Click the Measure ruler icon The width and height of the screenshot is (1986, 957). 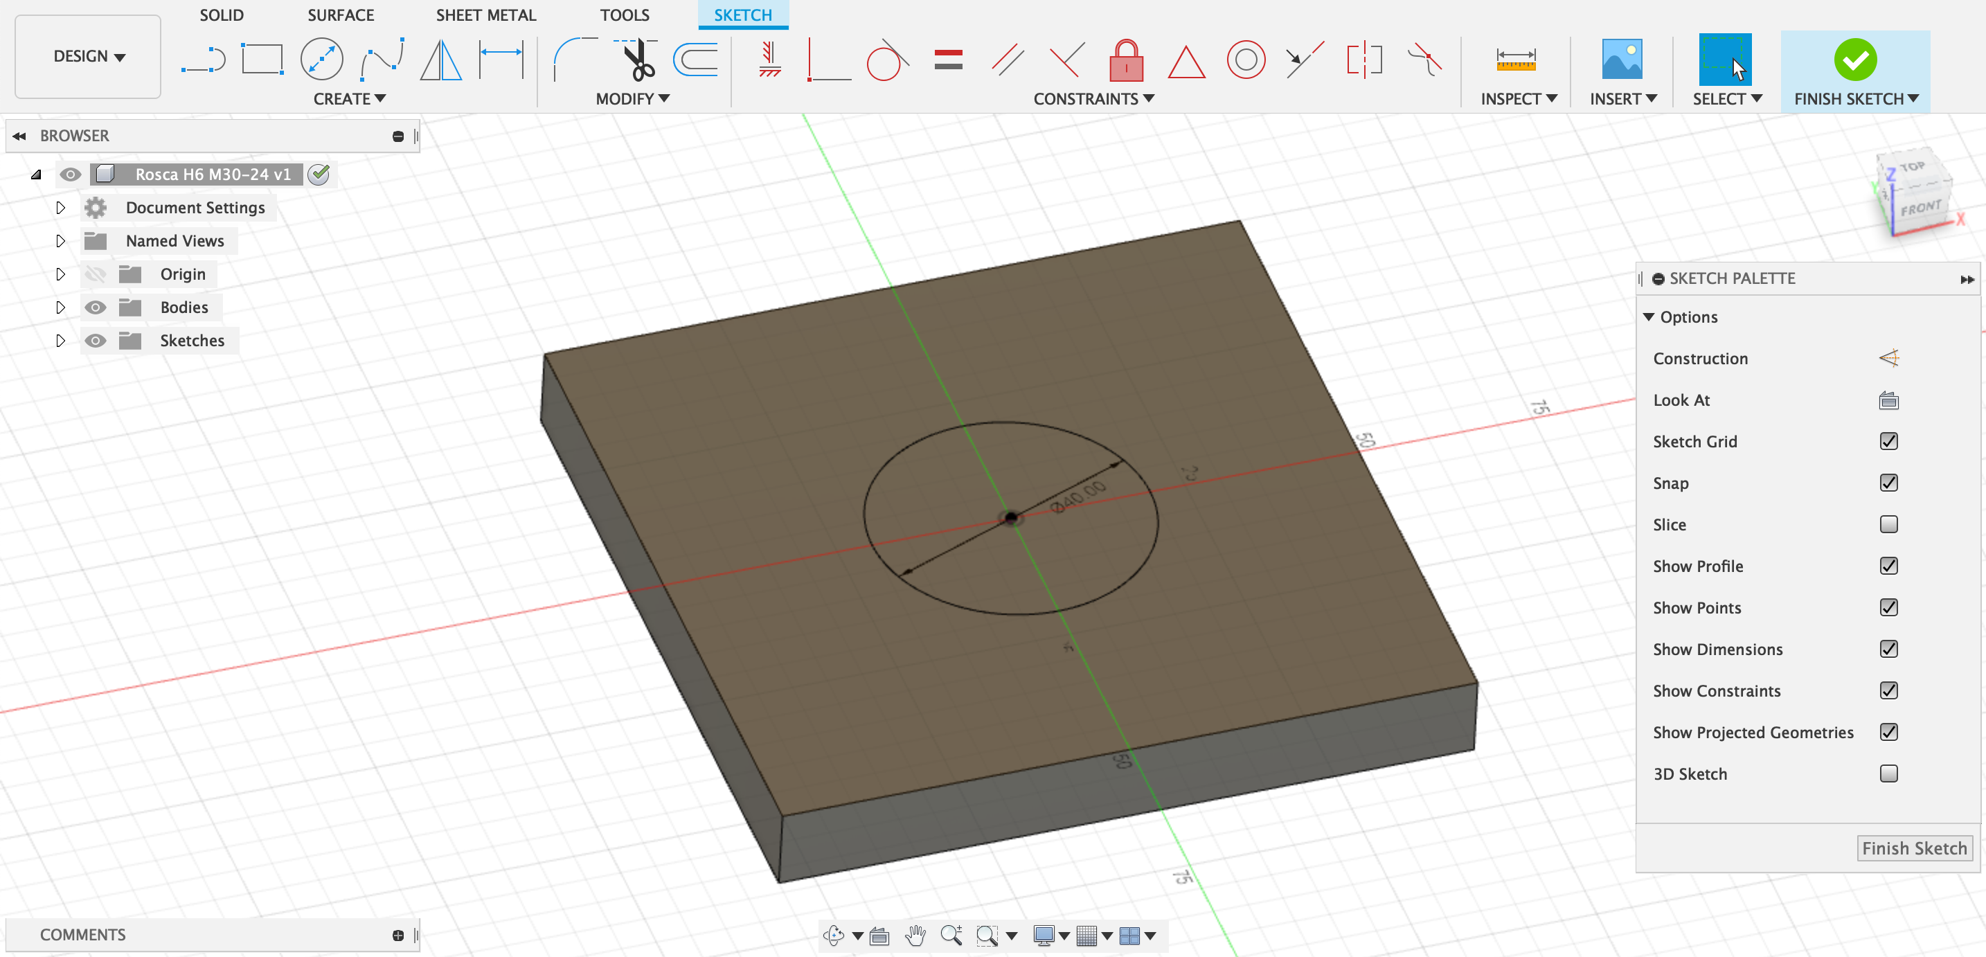(x=1515, y=60)
